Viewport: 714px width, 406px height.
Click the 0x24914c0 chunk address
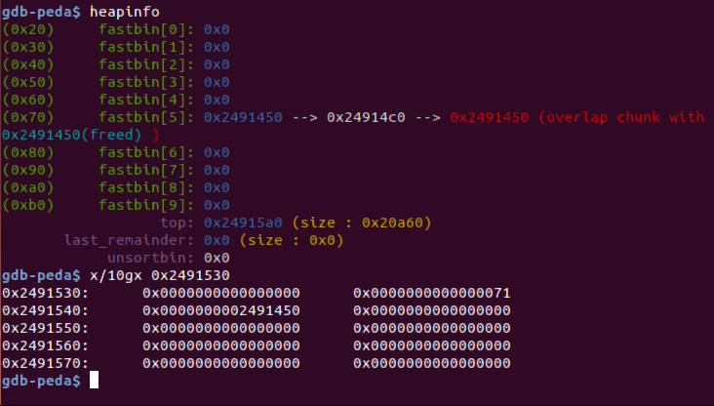[x=366, y=117]
